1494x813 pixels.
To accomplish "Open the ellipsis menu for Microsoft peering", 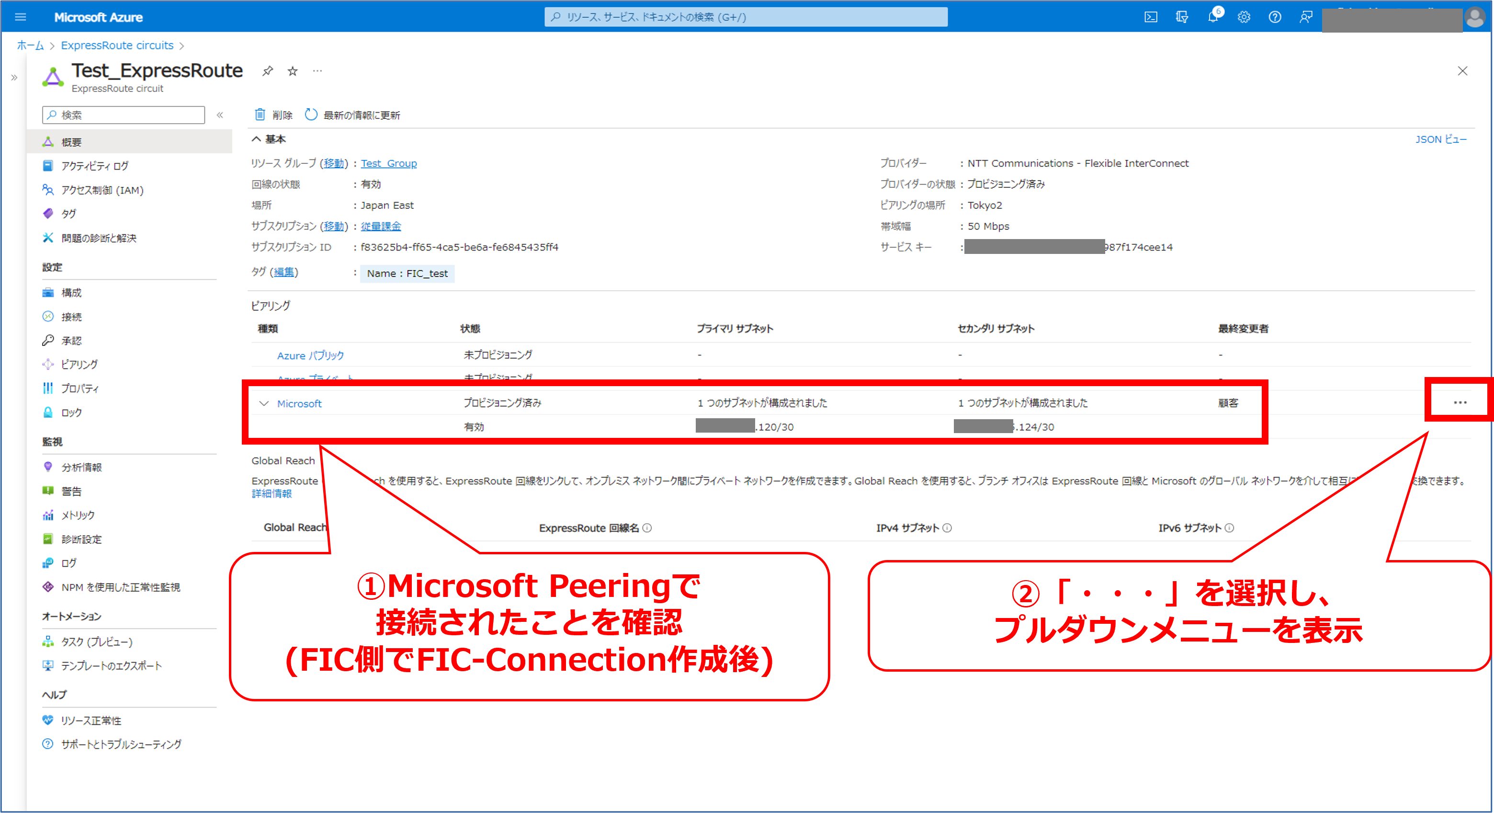I will point(1460,402).
